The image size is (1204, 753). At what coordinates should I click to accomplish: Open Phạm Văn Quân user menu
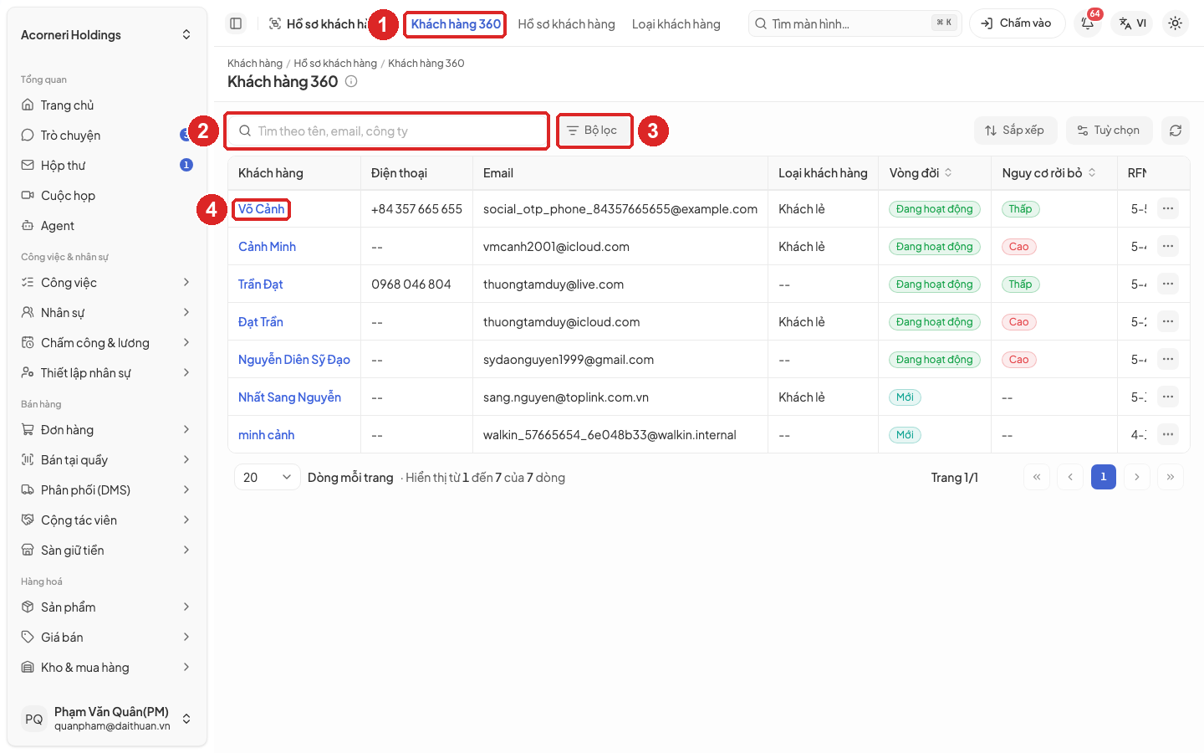click(x=107, y=719)
